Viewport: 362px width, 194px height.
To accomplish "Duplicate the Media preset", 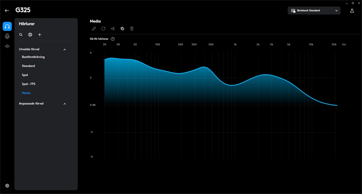I will (x=122, y=29).
